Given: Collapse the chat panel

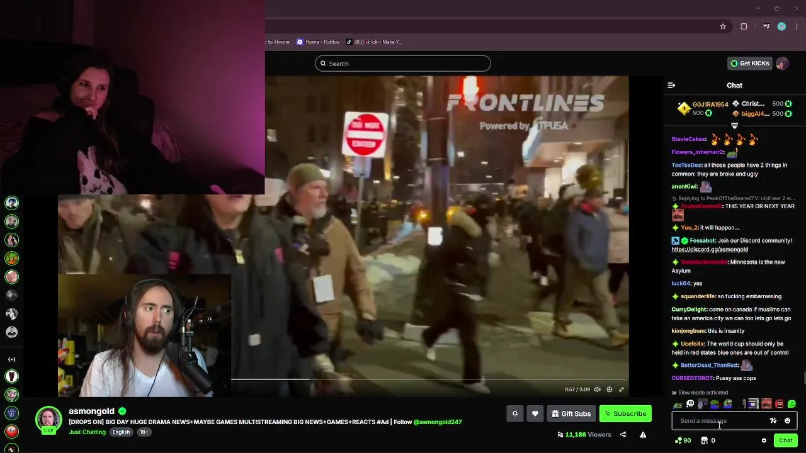Looking at the screenshot, I should [x=671, y=85].
